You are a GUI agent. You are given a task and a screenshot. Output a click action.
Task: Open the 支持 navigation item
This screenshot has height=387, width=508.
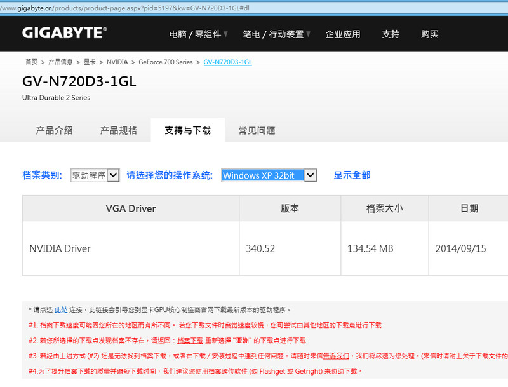(391, 34)
